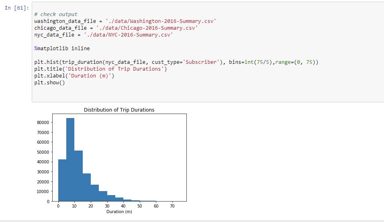Click the chicago_data_file assignment line
The width and height of the screenshot is (384, 224).
pyautogui.click(x=116, y=28)
